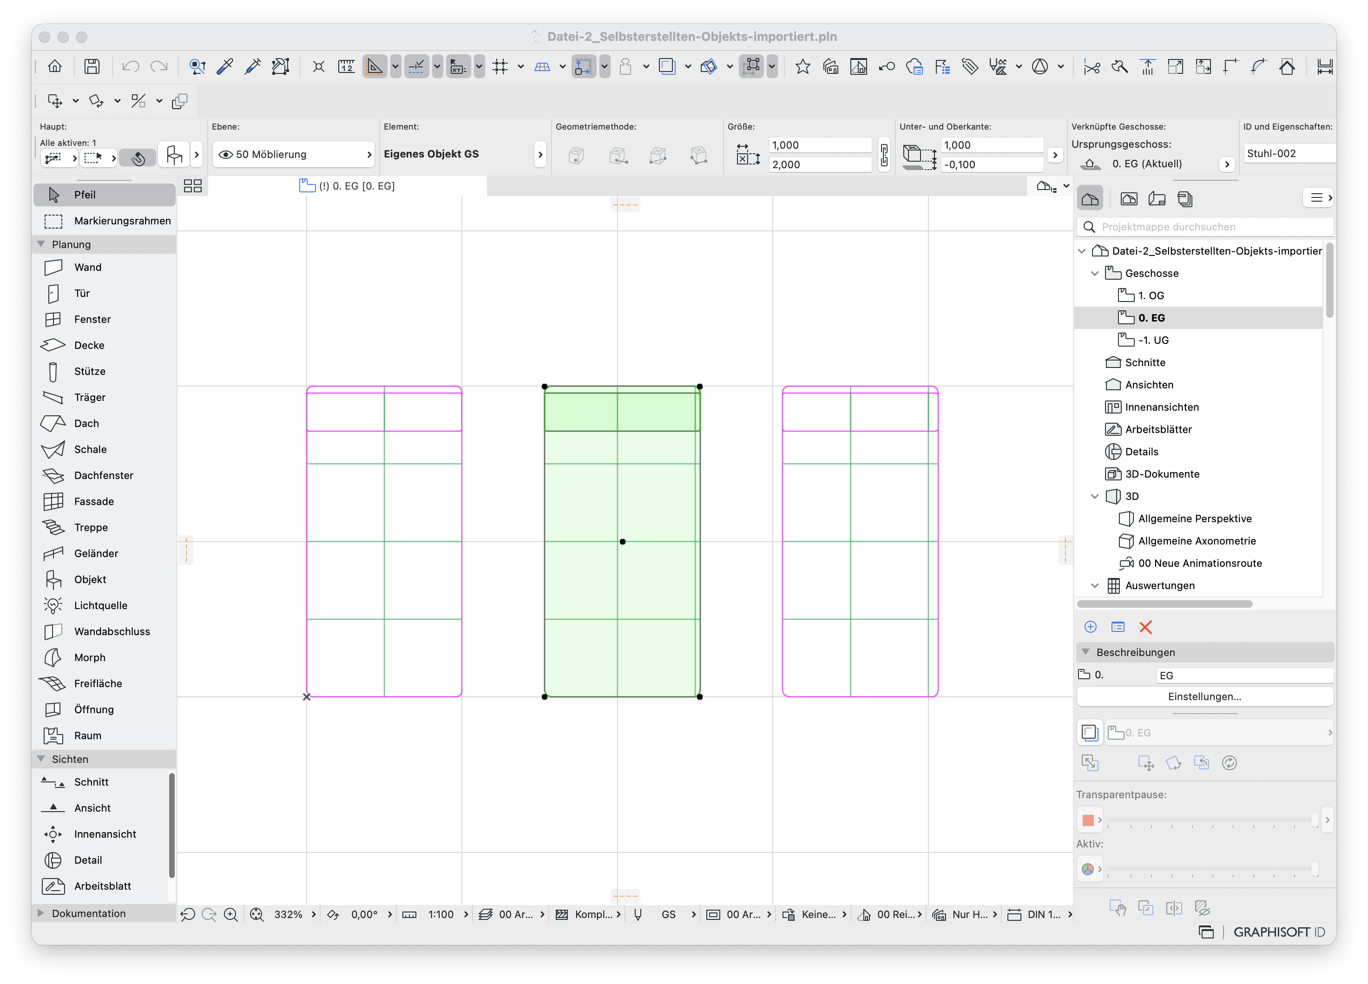Viewport: 1368px width, 984px height.
Task: Switch to the Projektmappe navigator tab
Action: pos(1089,198)
